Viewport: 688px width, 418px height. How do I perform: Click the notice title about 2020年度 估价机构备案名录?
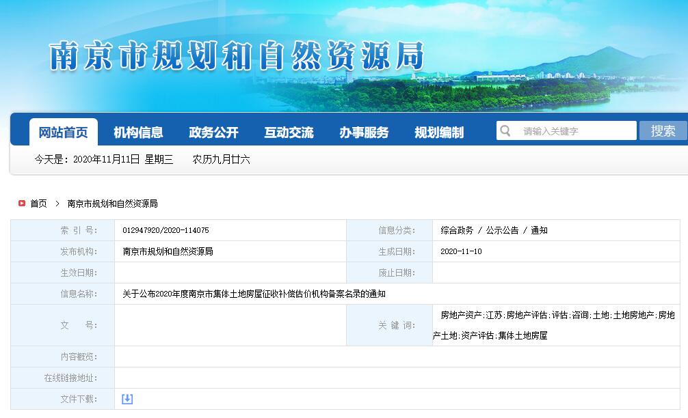254,294
